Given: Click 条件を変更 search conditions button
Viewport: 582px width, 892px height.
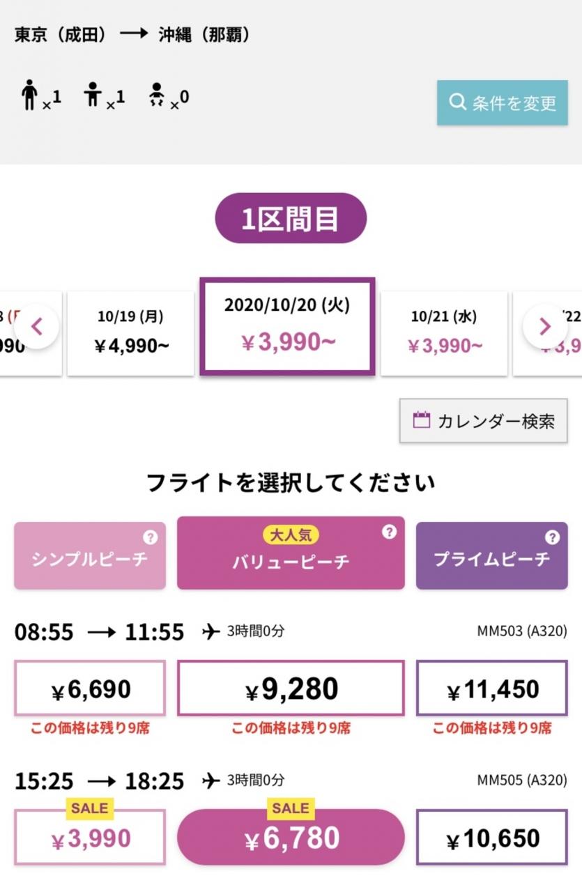Looking at the screenshot, I should pos(502,103).
